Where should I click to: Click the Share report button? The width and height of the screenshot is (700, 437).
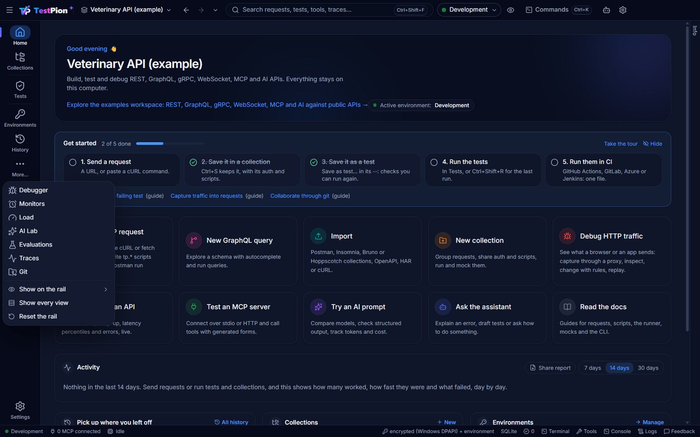tap(550, 368)
